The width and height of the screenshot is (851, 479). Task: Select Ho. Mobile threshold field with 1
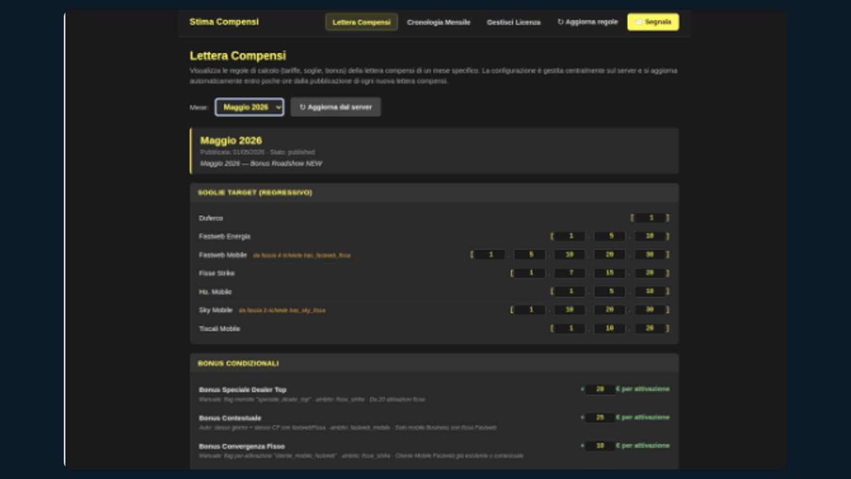coord(570,291)
